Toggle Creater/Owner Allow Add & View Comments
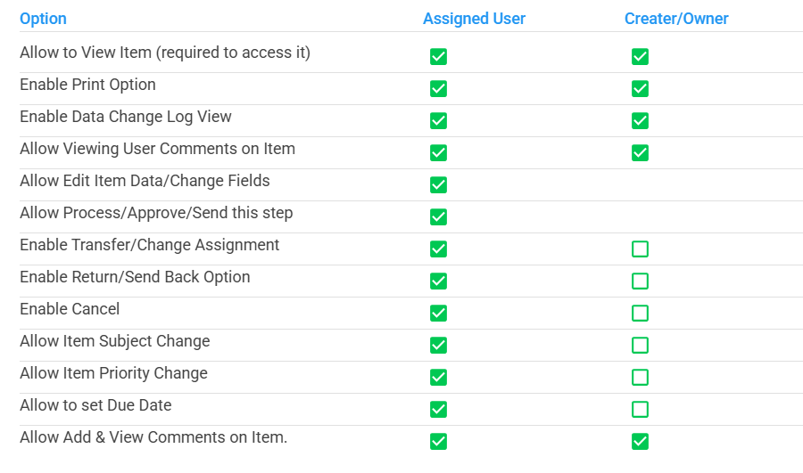 coord(640,442)
